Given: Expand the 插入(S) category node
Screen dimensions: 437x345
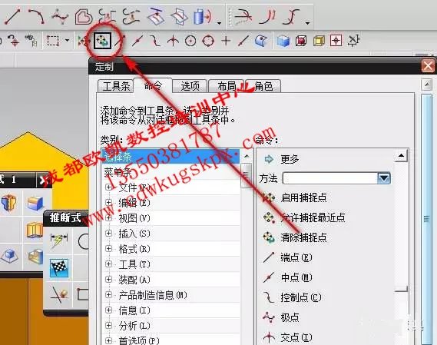Looking at the screenshot, I should point(109,233).
